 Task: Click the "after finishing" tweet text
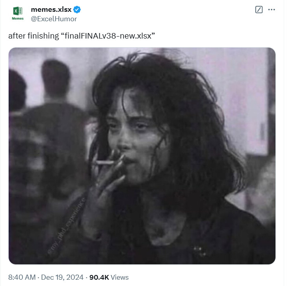[x=33, y=35]
